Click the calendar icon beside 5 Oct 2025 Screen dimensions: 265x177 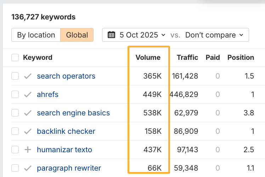[x=111, y=35]
